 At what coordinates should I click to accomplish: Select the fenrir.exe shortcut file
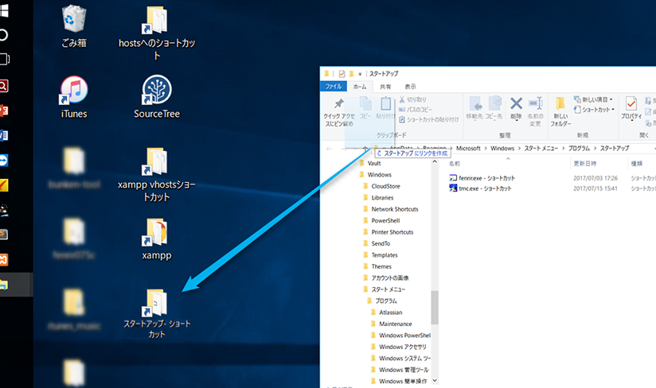pos(482,178)
